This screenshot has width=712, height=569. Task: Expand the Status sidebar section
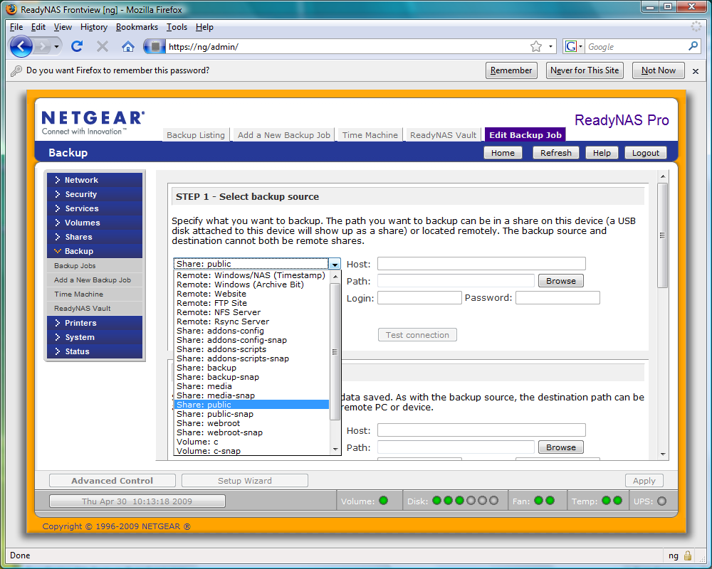95,351
